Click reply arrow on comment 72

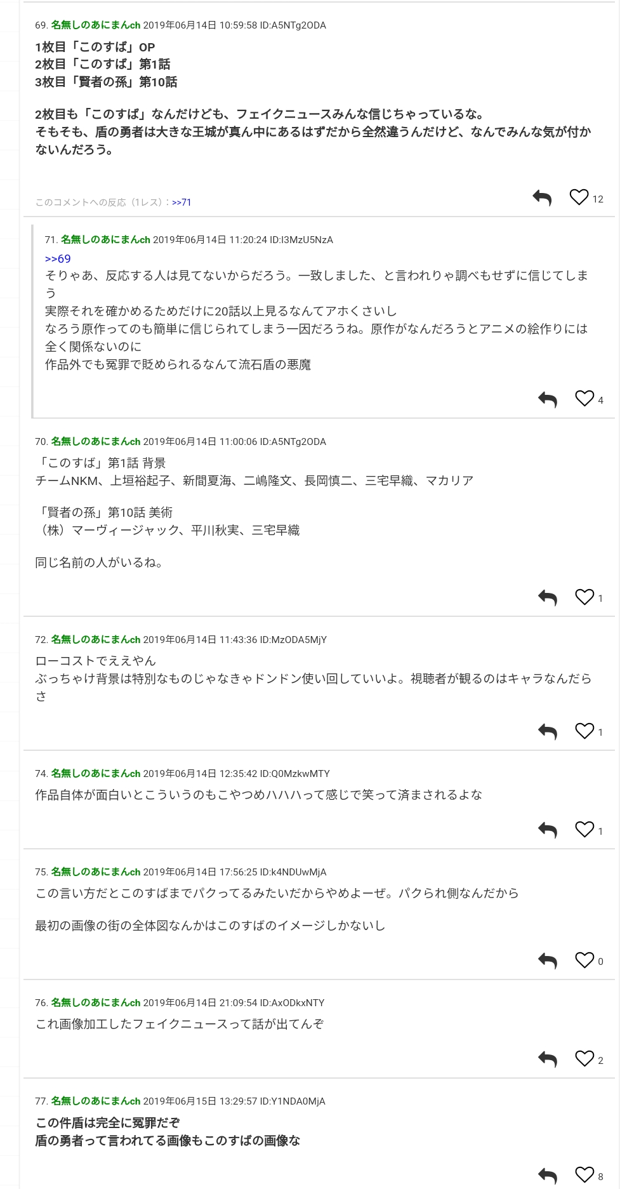click(x=547, y=731)
